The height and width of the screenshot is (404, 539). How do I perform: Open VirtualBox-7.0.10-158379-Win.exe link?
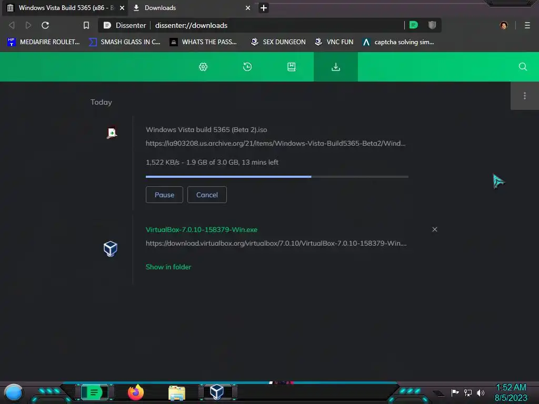[202, 229]
